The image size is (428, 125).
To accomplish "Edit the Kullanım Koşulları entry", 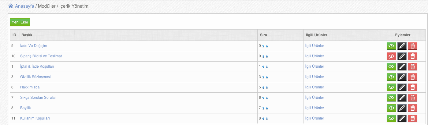I will [402, 119].
